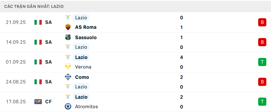This screenshot has width=271, height=112.
Task: Click the green T badge for the Verona match
Action: [x=262, y=62]
